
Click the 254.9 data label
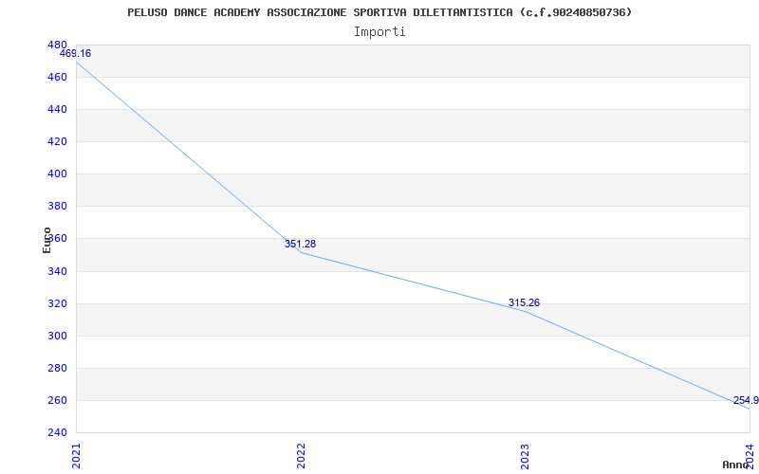click(x=746, y=400)
